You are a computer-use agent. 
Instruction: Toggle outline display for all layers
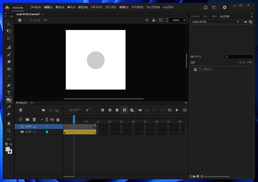[x=47, y=120]
